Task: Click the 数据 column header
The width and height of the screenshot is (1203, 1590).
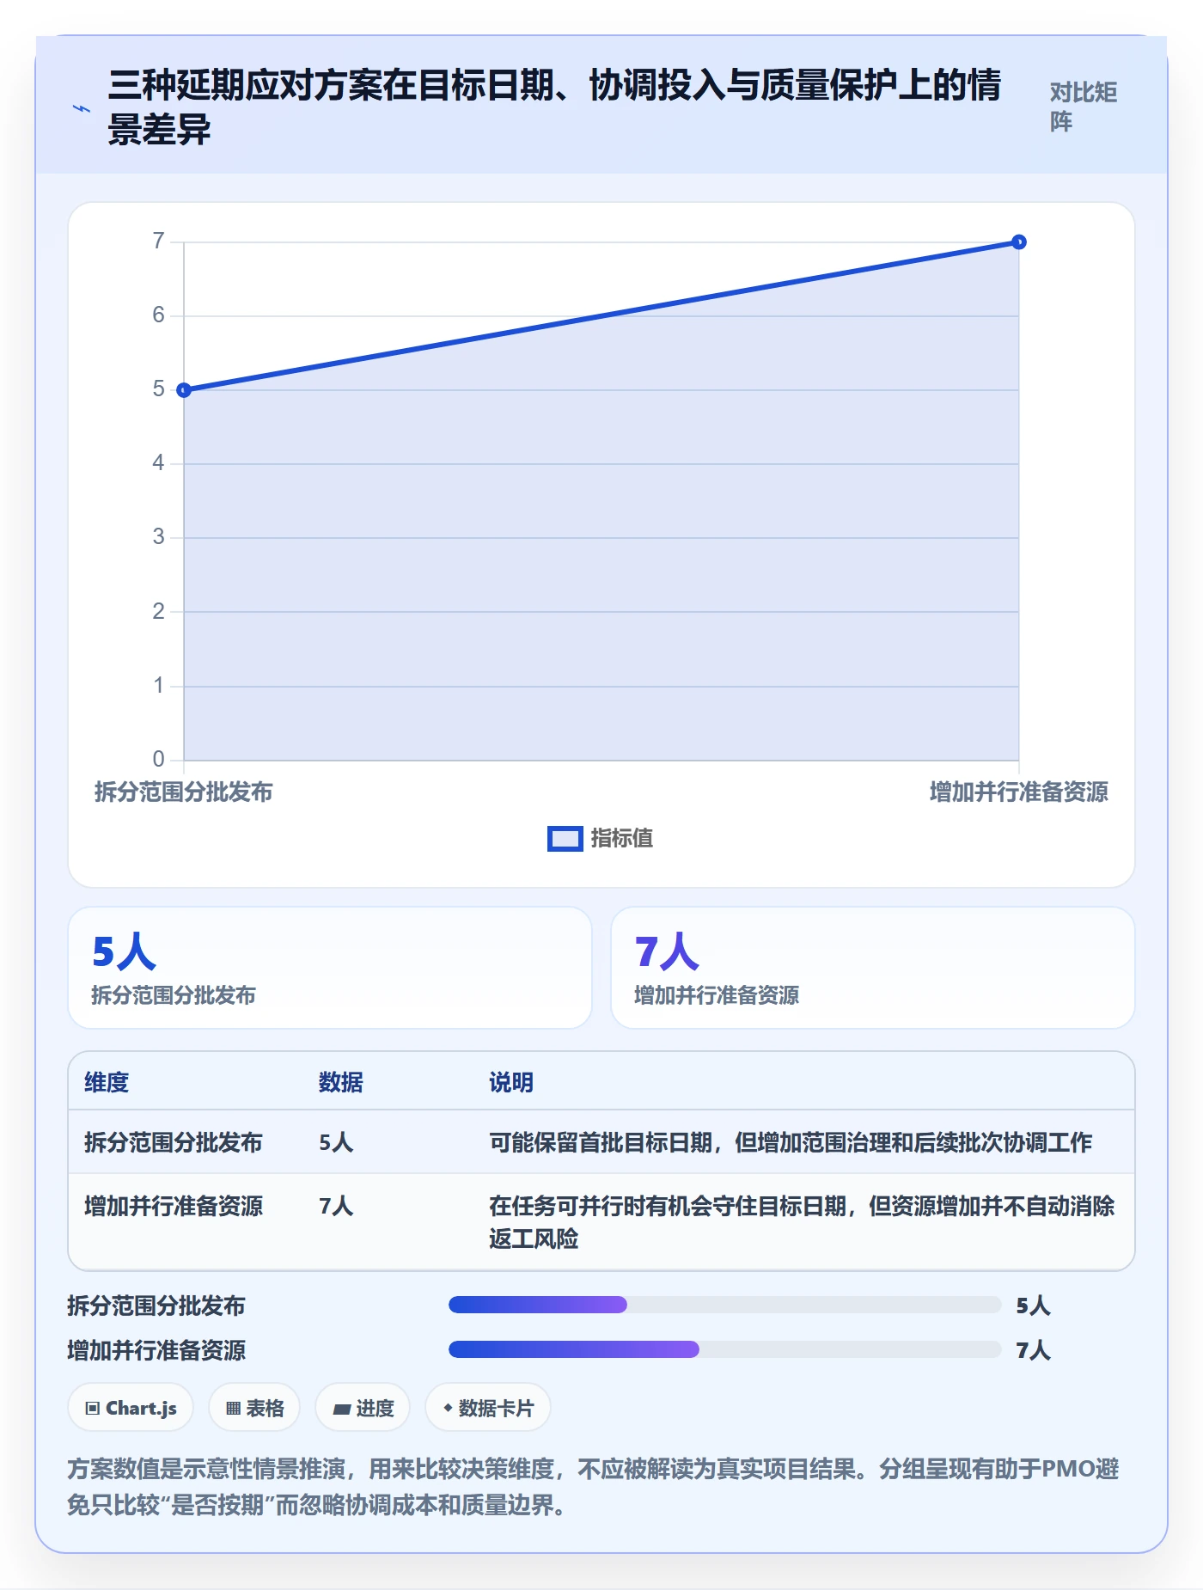Action: [x=340, y=1082]
